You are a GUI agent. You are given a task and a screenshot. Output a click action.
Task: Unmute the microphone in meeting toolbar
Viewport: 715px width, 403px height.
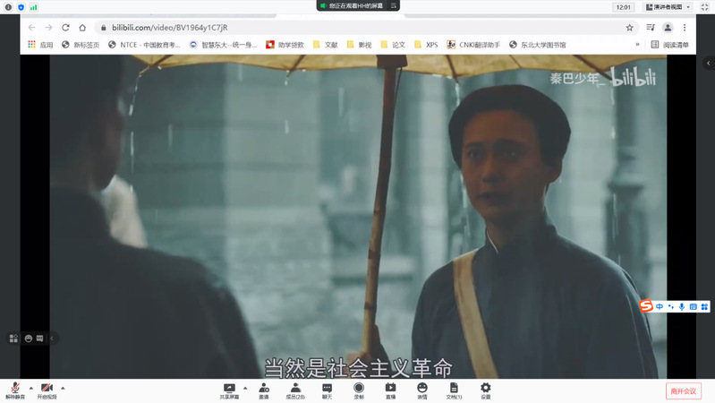pos(15,389)
